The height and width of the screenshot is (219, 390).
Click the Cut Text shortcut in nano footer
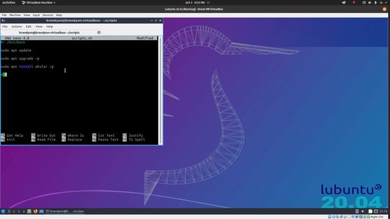103,136
